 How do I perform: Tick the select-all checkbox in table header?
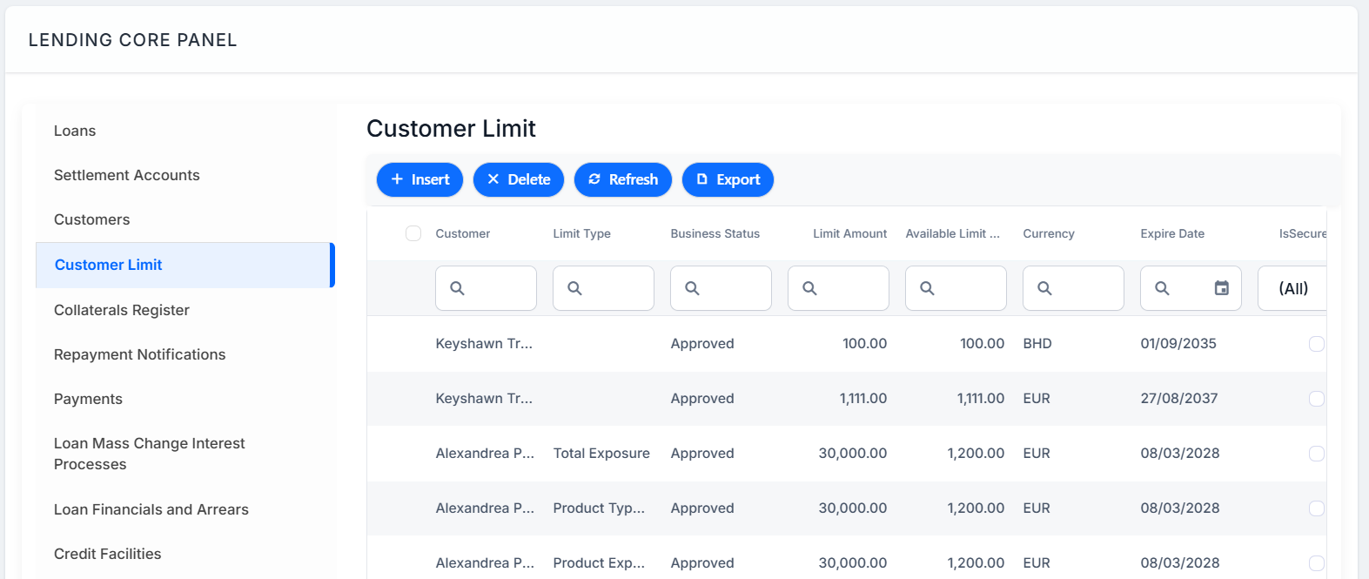[x=413, y=233]
